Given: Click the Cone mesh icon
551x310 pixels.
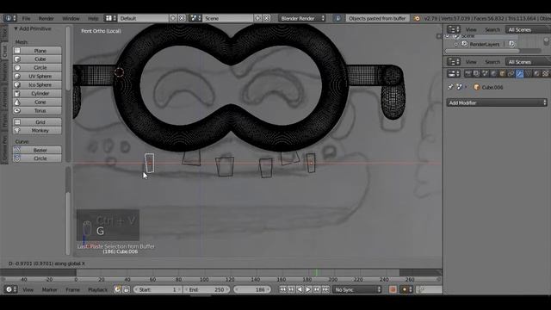Looking at the screenshot, I should 17,102.
